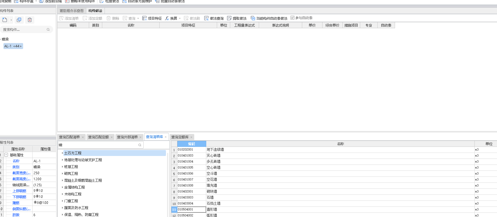Open the 换算 dropdown arrow

(180, 19)
